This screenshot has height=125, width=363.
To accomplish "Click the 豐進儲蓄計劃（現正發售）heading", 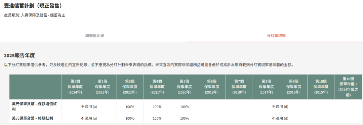I will pos(33,6).
